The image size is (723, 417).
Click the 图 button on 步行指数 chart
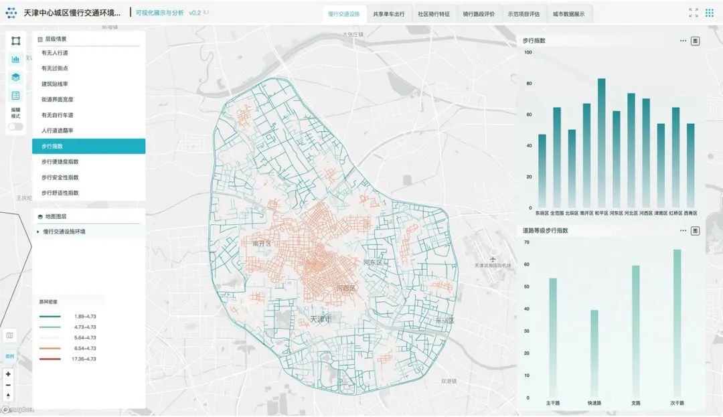coord(696,41)
